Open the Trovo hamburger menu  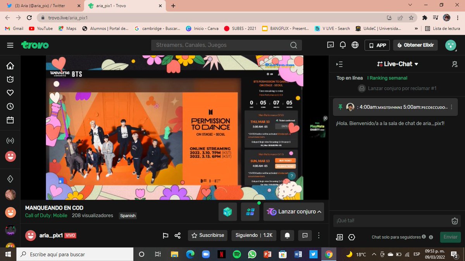10,45
